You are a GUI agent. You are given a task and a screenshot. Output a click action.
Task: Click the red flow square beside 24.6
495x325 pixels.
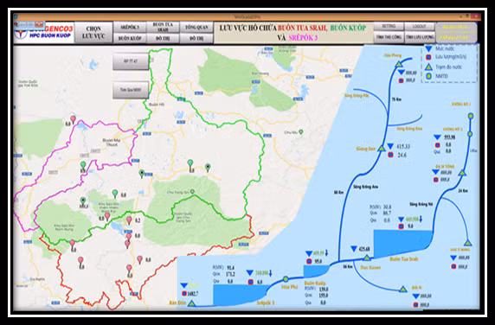(390, 155)
